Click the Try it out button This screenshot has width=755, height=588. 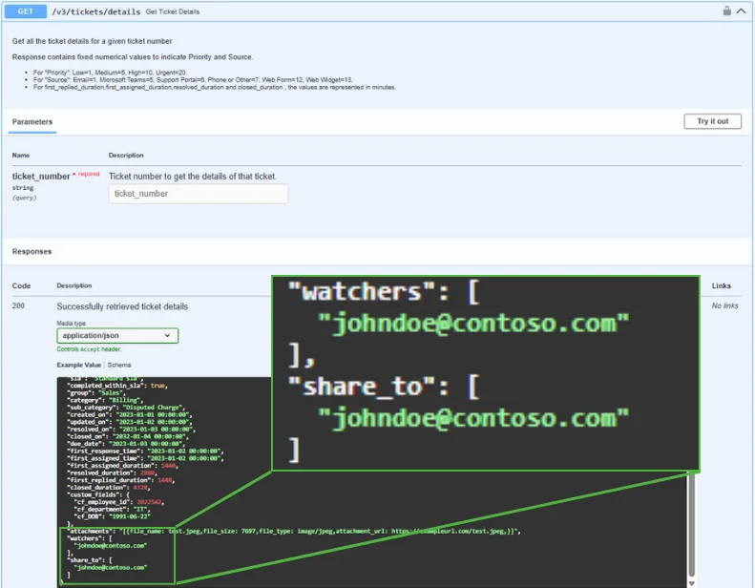tap(712, 121)
